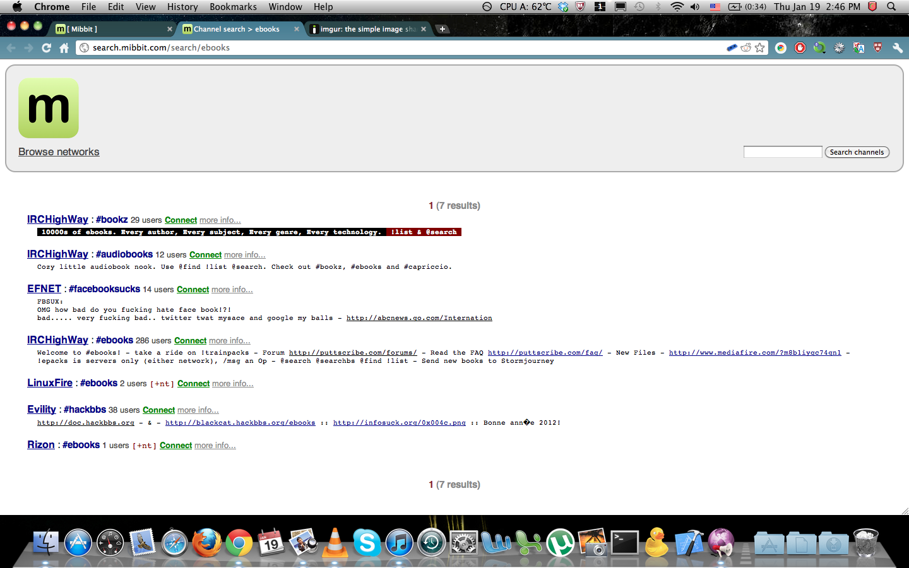This screenshot has width=909, height=568.
Task: Click the "286 users" text
Action: (x=153, y=341)
